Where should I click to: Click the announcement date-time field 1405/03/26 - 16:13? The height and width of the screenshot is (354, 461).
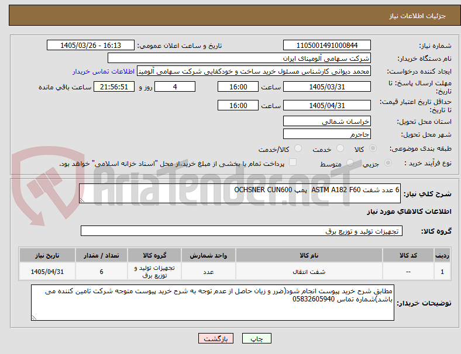[91, 46]
